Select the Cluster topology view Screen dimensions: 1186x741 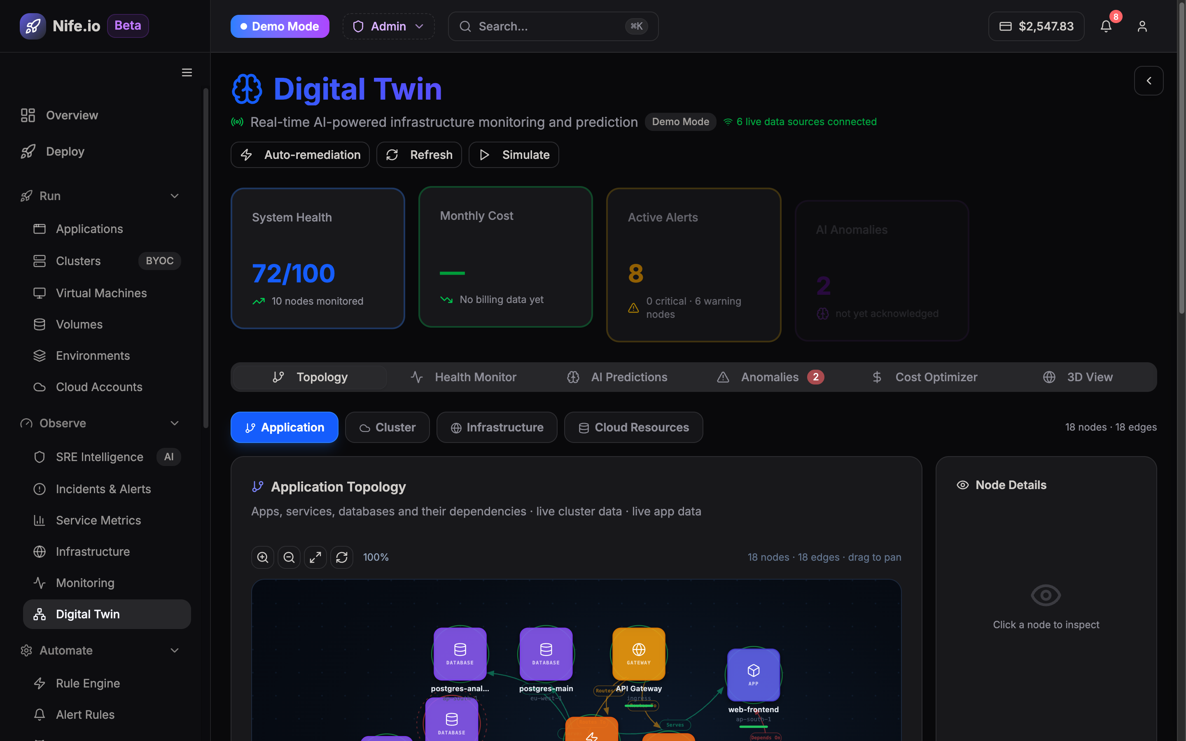pos(387,427)
